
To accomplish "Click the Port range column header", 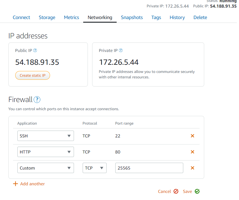I will coord(124,123).
